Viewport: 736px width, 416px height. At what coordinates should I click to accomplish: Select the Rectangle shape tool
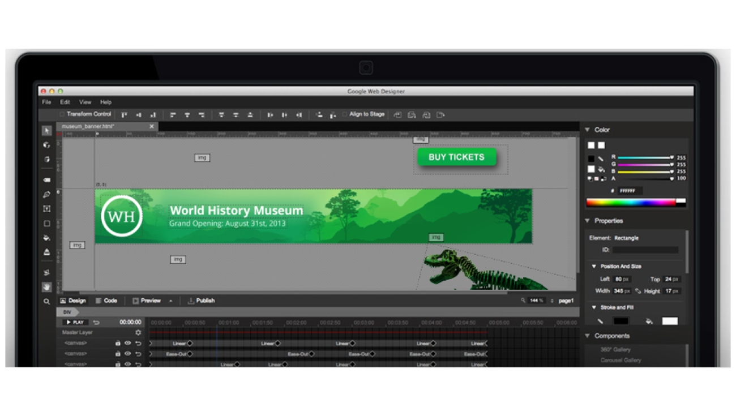pyautogui.click(x=46, y=224)
